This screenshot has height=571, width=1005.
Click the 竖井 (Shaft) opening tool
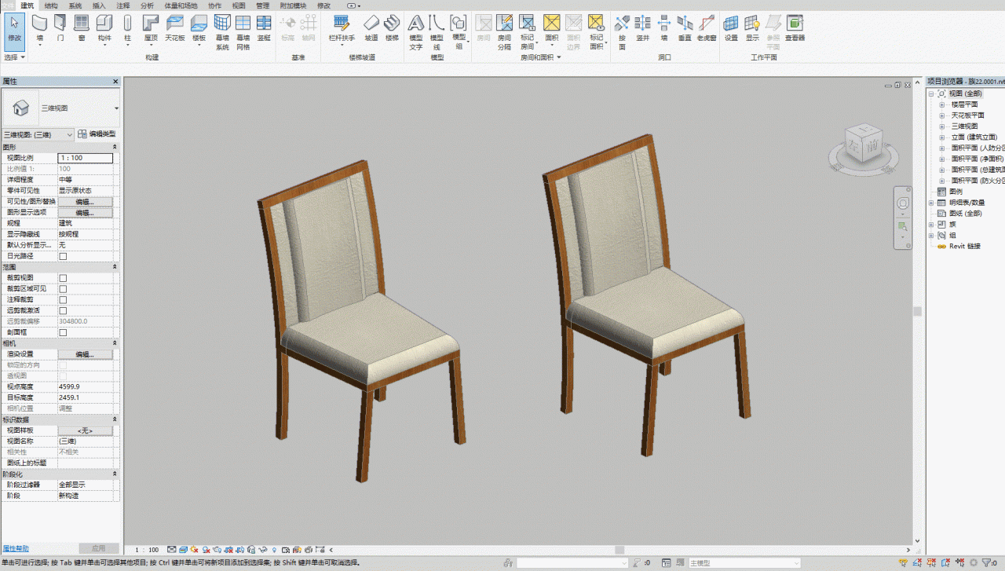(x=642, y=27)
